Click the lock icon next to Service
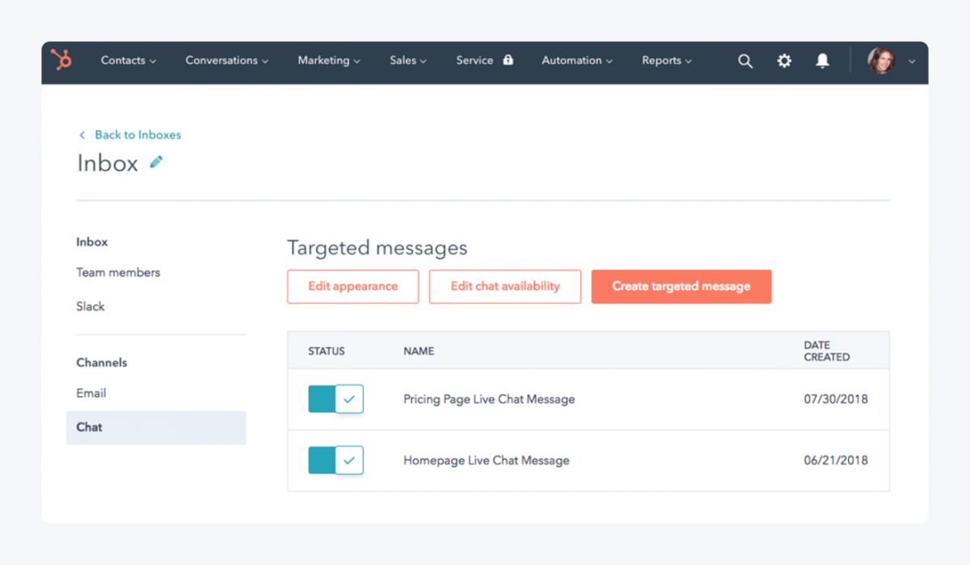 click(x=508, y=60)
